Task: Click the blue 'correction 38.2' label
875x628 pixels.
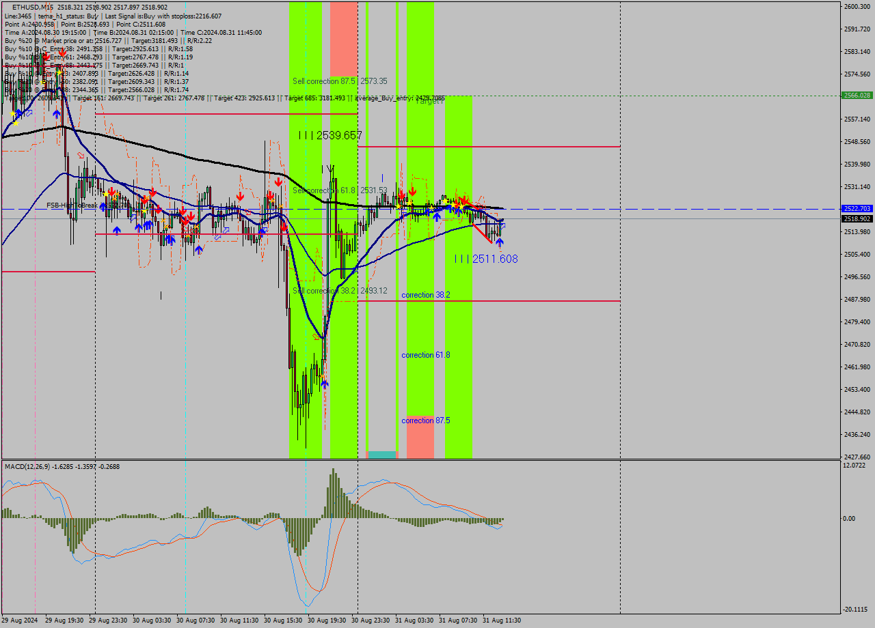Action: coord(426,295)
